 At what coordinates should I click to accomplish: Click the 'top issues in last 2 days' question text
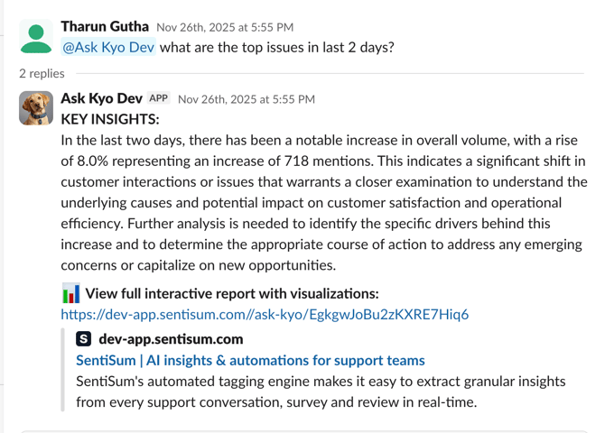coord(277,47)
